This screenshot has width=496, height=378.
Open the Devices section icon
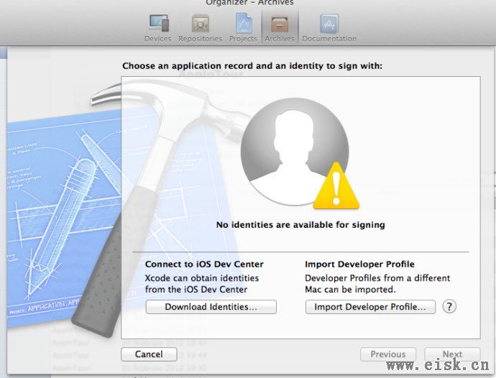158,24
